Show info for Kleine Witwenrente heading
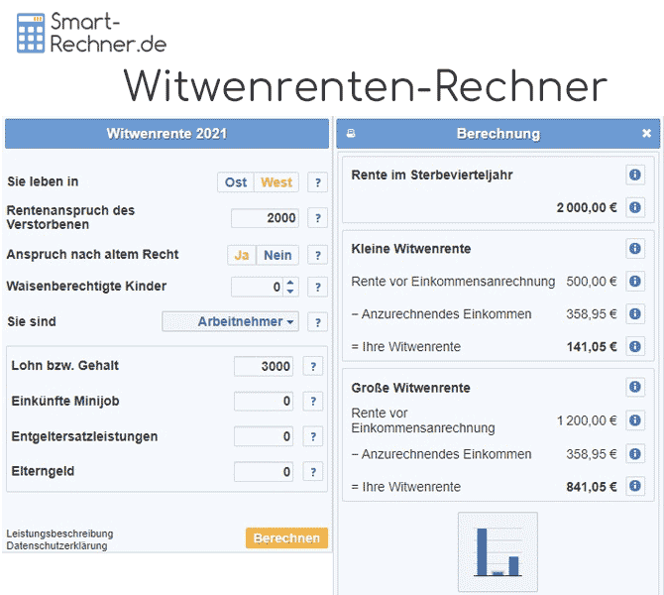This screenshot has width=664, height=595. [635, 249]
